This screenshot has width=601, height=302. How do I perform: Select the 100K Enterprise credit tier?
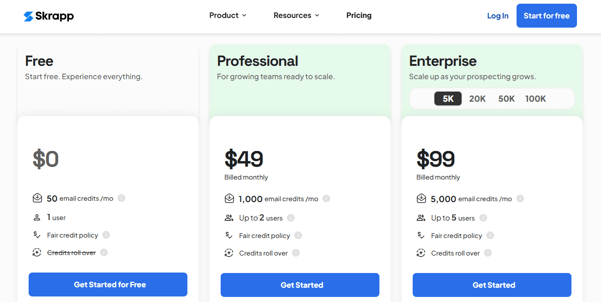tap(535, 99)
